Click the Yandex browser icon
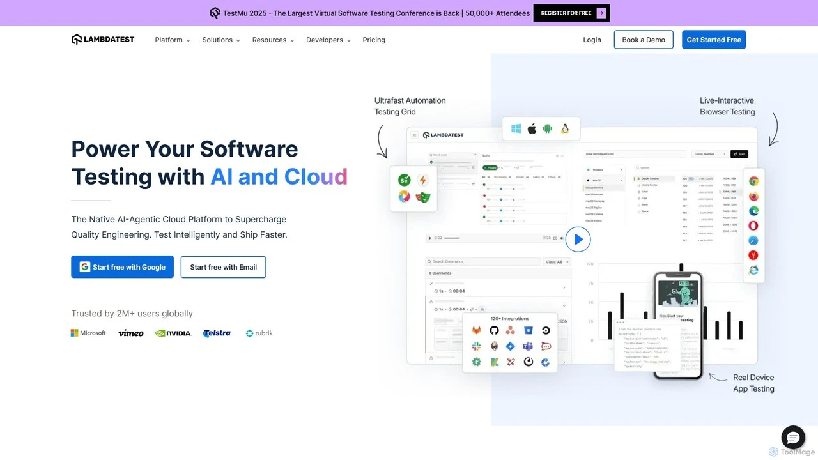The image size is (818, 460). 753,256
